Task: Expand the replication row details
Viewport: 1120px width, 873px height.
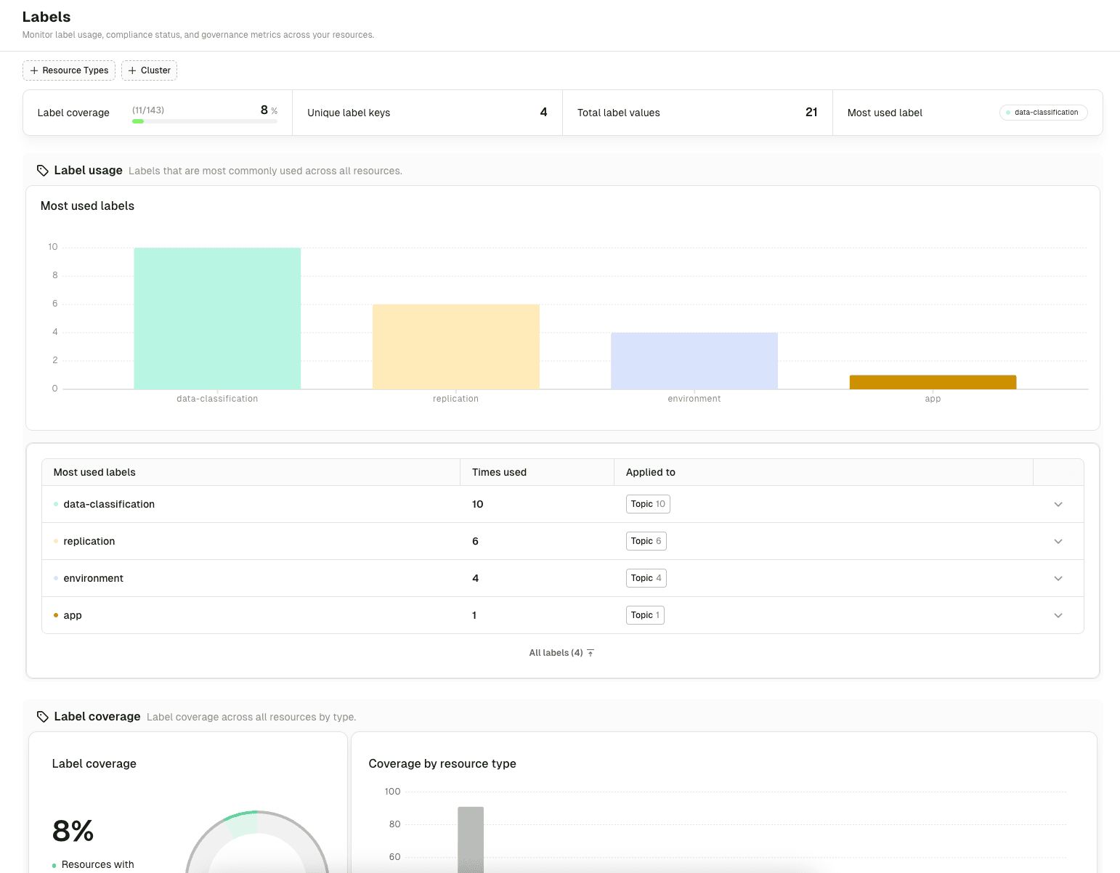Action: (x=1058, y=540)
